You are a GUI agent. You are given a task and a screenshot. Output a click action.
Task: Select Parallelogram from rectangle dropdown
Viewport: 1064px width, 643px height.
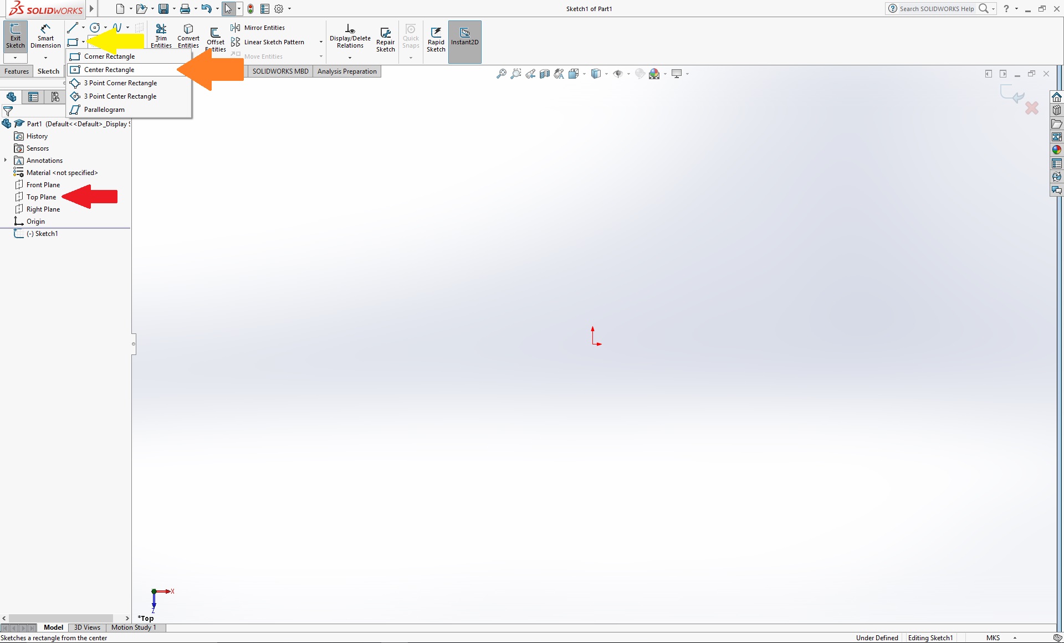pyautogui.click(x=104, y=109)
